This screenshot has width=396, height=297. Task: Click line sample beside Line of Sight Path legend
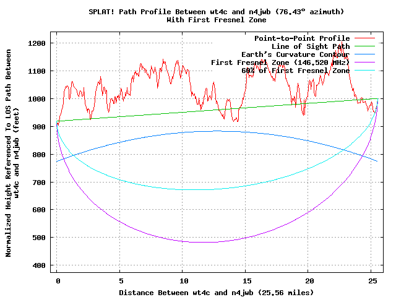(365, 46)
